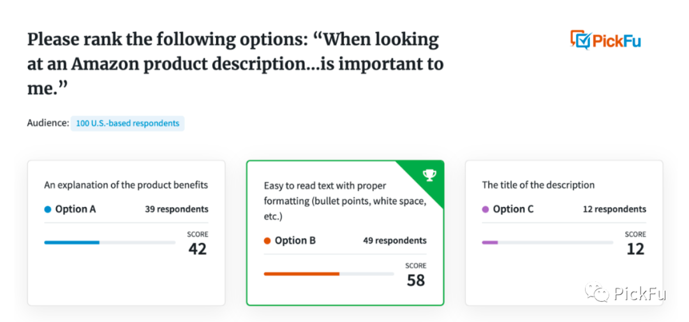
Task: Click the Option A blue score bar
Action: [x=71, y=242]
